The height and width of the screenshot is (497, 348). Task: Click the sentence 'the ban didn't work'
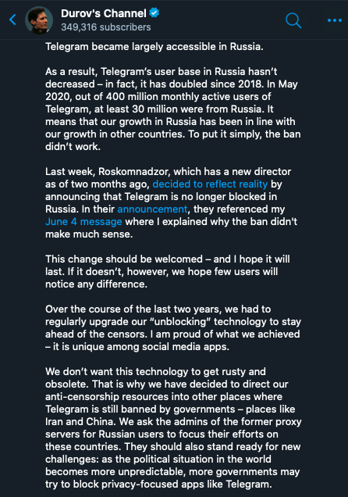(x=173, y=140)
